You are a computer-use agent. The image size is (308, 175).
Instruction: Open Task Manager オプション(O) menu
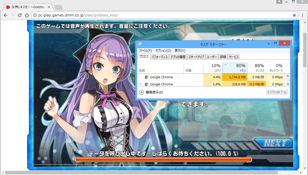click(163, 51)
